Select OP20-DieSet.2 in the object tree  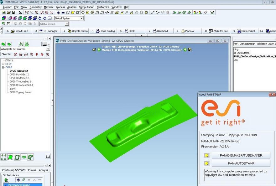click(x=19, y=71)
